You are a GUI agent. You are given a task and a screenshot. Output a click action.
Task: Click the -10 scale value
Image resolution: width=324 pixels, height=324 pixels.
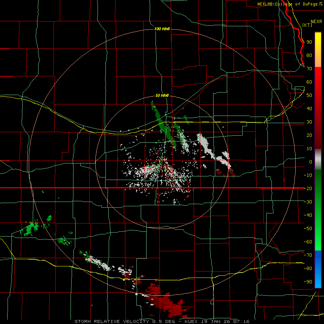[x=308, y=175]
